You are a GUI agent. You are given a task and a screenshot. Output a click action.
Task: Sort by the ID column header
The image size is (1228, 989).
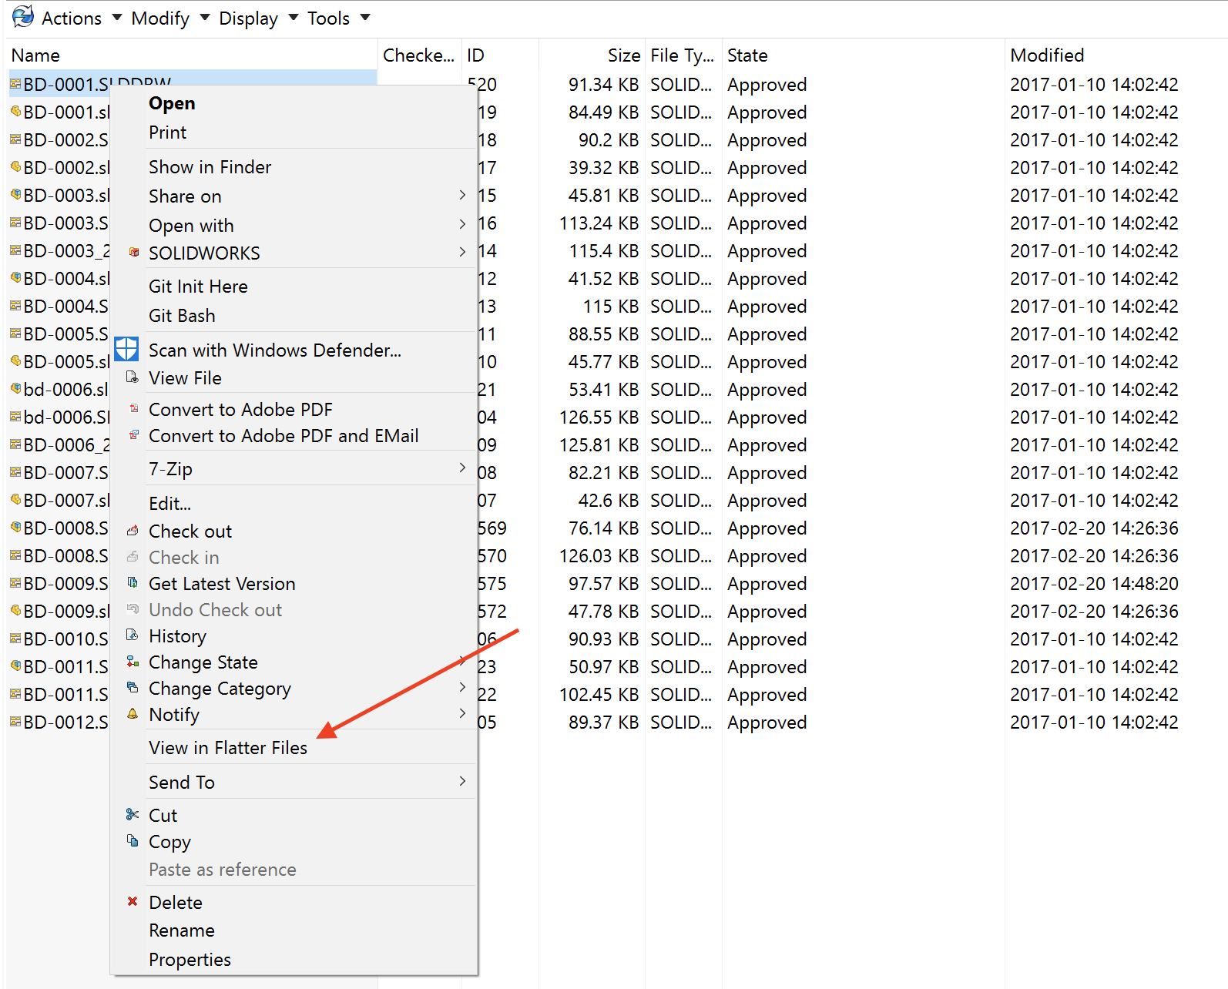pyautogui.click(x=475, y=55)
